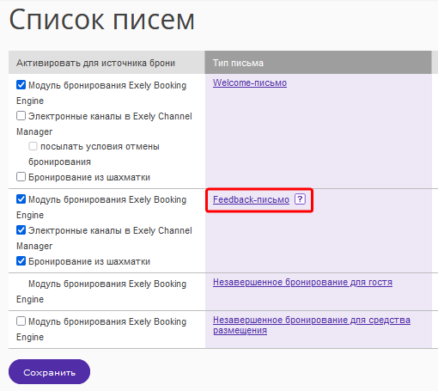Open Незавершенное бронирование для гостя link
The image size is (438, 391).
pos(302,282)
